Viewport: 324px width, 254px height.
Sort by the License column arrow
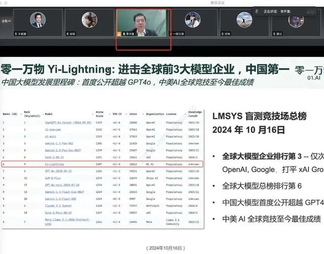pos(186,114)
